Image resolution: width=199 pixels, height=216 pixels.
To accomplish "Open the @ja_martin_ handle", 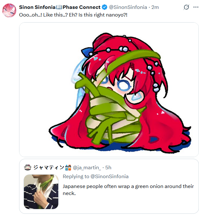I will (x=87, y=168).
